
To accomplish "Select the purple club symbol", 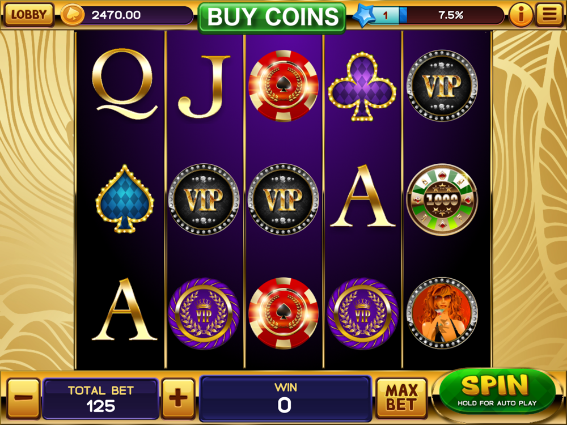I will pyautogui.click(x=362, y=86).
